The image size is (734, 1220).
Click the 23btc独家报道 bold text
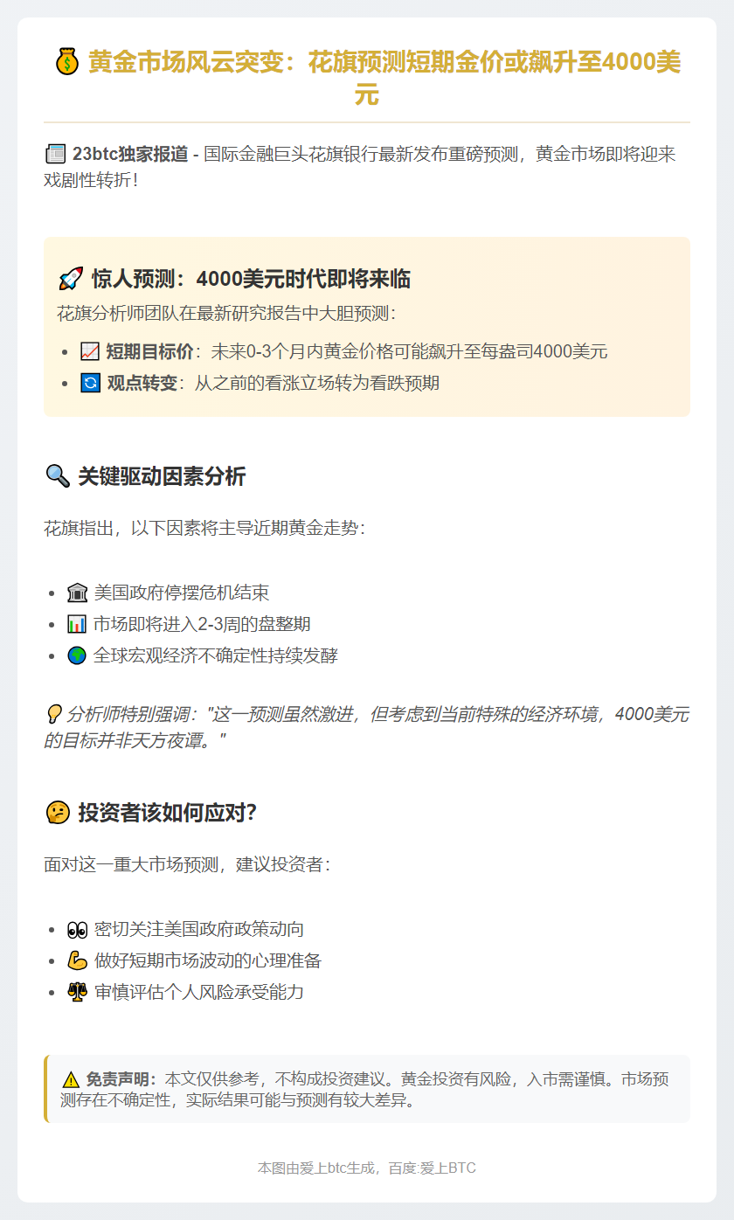coord(130,155)
